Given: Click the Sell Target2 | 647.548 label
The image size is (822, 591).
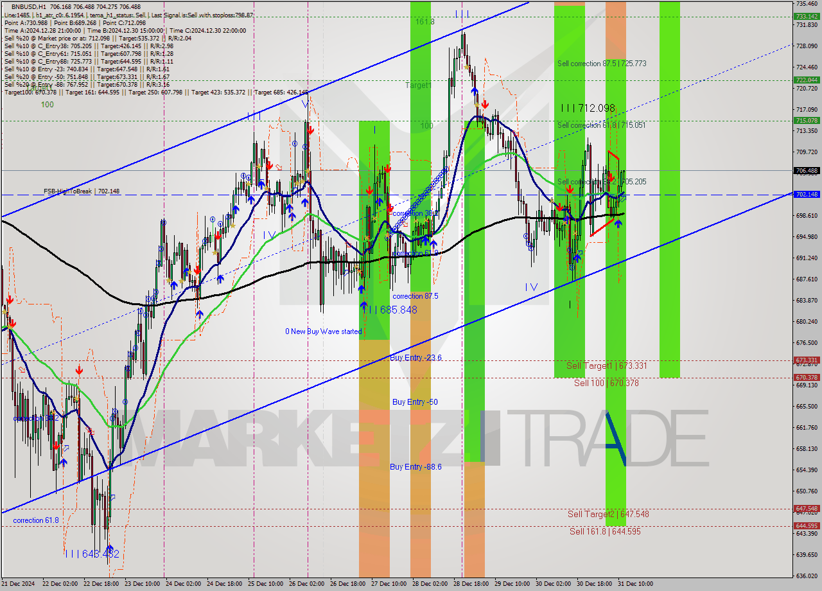Looking at the screenshot, I should [608, 514].
